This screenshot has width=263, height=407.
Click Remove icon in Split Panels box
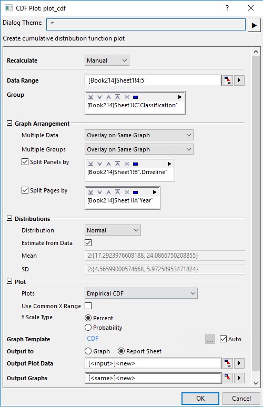pyautogui.click(x=127, y=164)
